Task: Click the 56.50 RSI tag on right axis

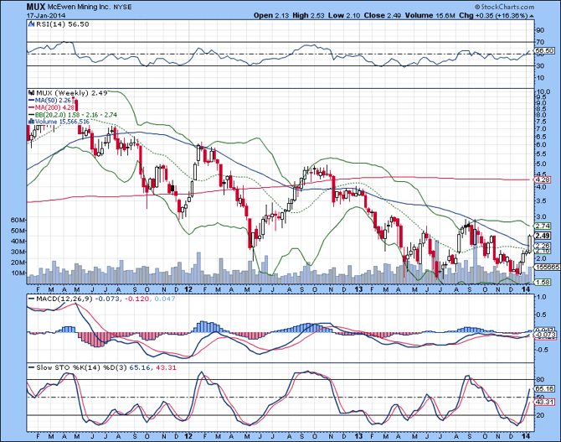Action: click(543, 51)
